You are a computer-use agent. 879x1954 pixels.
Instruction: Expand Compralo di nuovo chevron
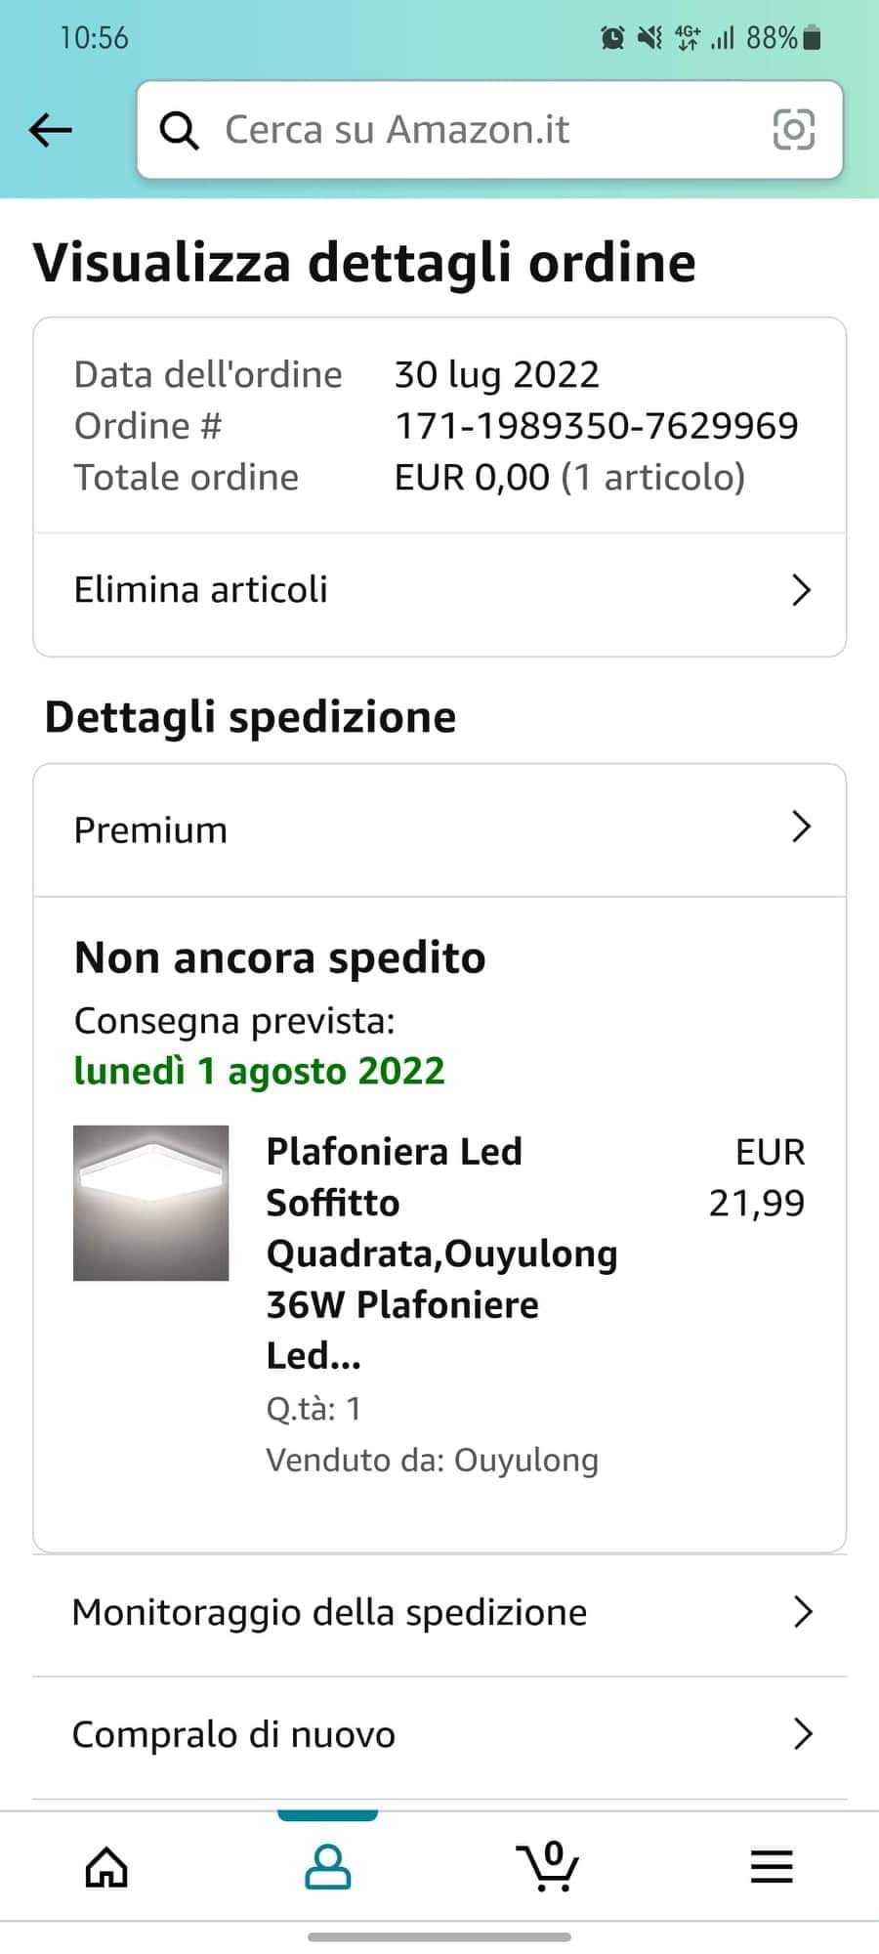point(803,1734)
